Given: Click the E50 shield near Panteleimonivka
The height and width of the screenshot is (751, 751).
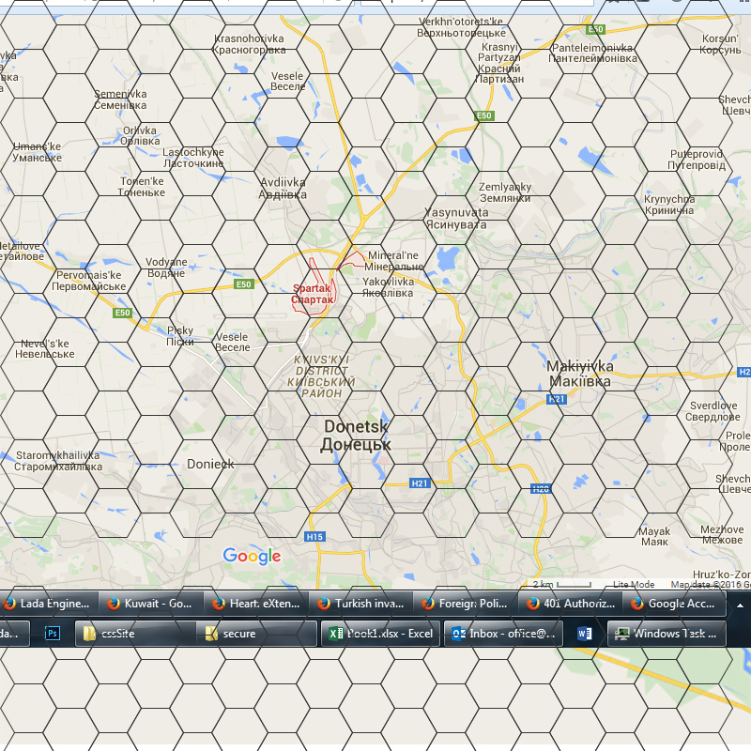Looking at the screenshot, I should (595, 29).
